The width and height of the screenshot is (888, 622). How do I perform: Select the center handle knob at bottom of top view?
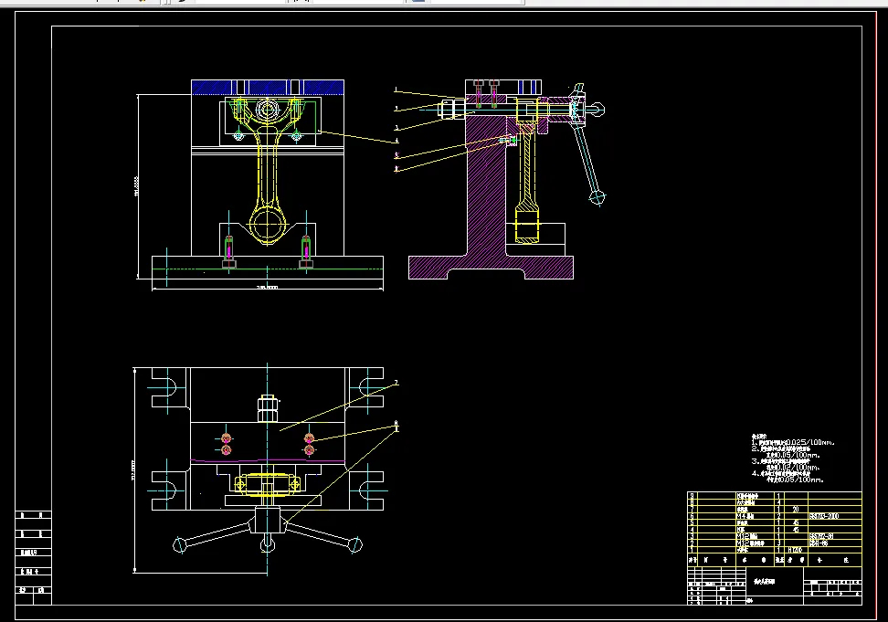coord(268,544)
